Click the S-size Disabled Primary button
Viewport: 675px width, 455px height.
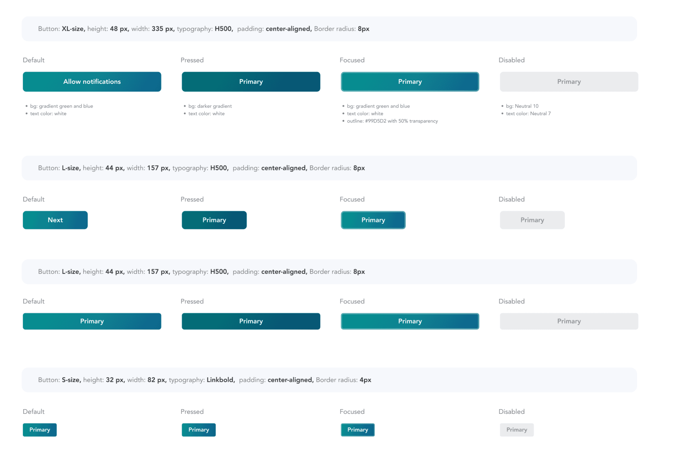pos(516,430)
